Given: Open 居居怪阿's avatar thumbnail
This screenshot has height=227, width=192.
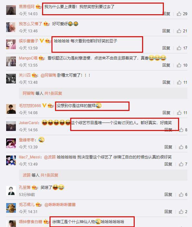Looking at the screenshot, I should click(11, 10).
